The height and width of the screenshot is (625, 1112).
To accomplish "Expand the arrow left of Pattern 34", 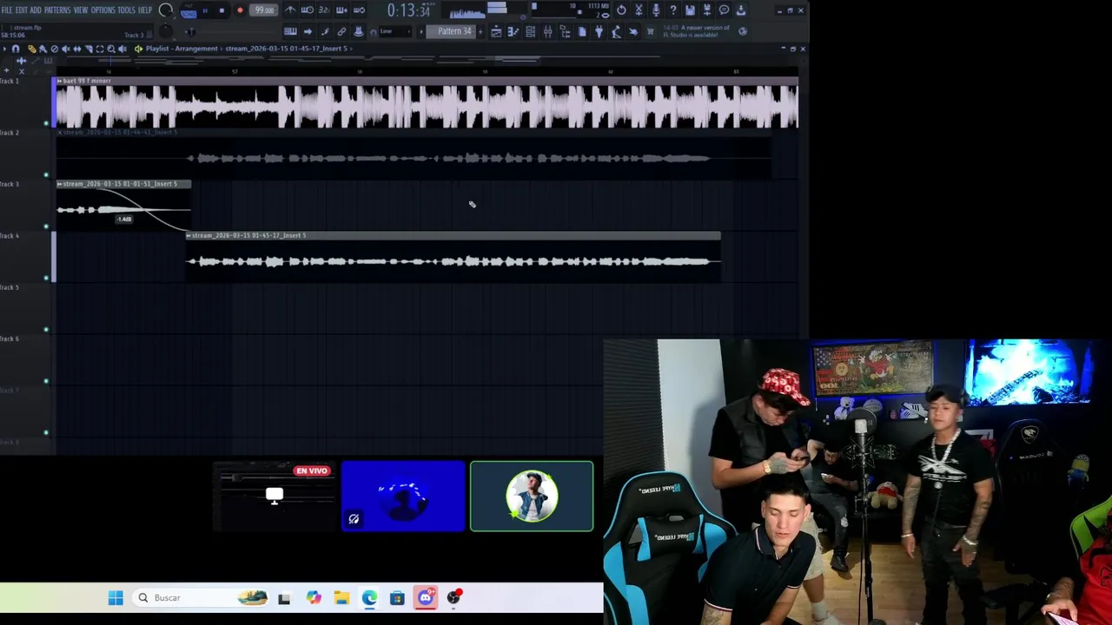I will [x=421, y=31].
